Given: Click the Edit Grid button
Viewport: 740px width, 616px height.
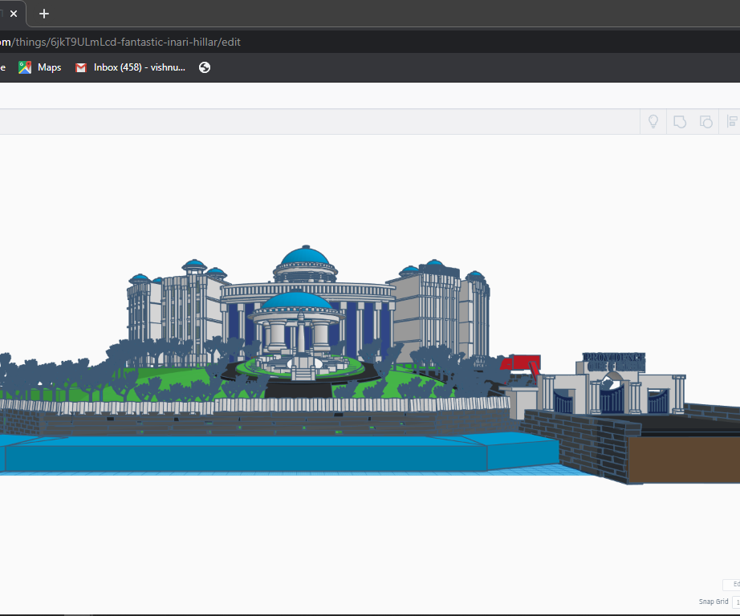Looking at the screenshot, I should click(732, 585).
